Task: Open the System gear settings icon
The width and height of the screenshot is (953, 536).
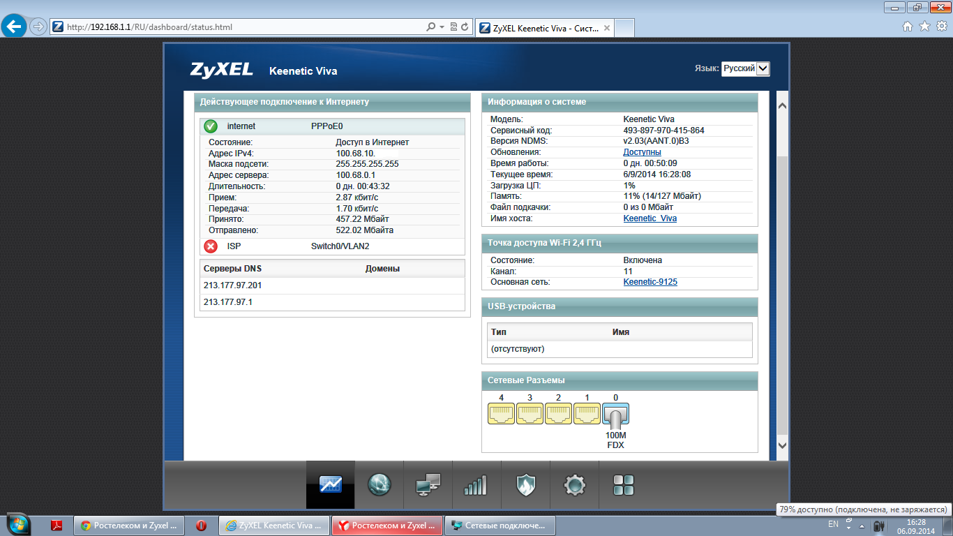Action: click(574, 484)
